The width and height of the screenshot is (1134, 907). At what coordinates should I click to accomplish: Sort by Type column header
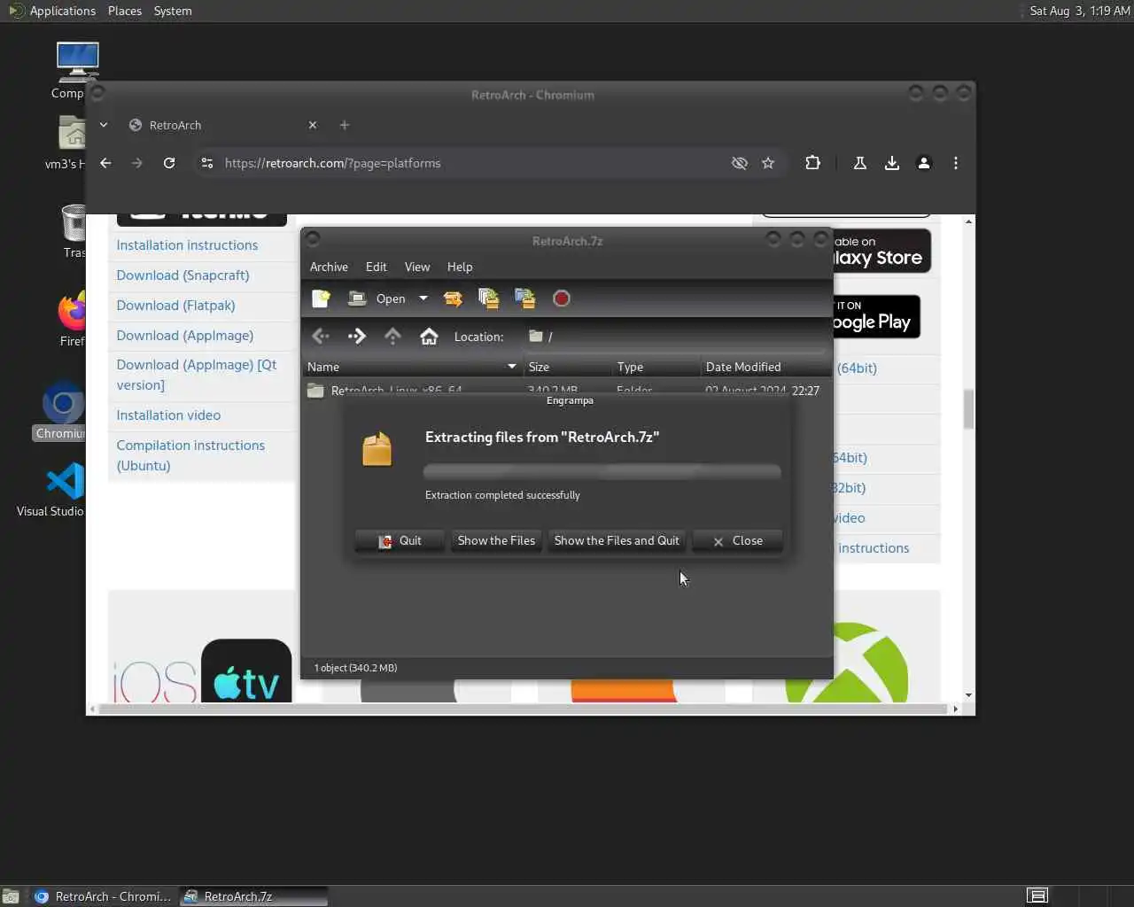coord(656,367)
